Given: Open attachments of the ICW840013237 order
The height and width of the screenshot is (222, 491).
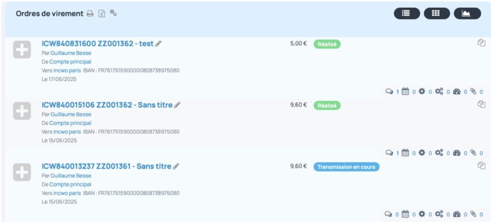Looking at the screenshot, I should point(473,214).
